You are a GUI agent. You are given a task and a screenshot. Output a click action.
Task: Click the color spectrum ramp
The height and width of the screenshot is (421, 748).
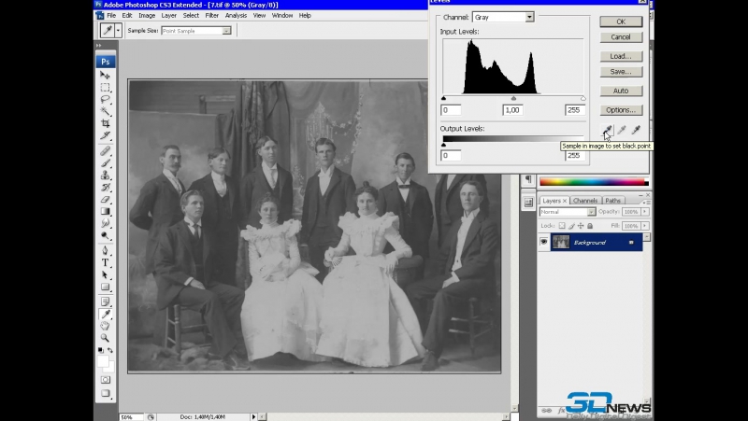(x=594, y=182)
